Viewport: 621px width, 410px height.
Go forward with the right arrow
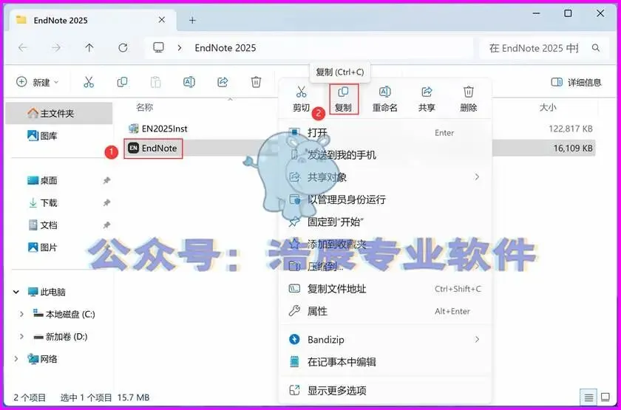56,48
